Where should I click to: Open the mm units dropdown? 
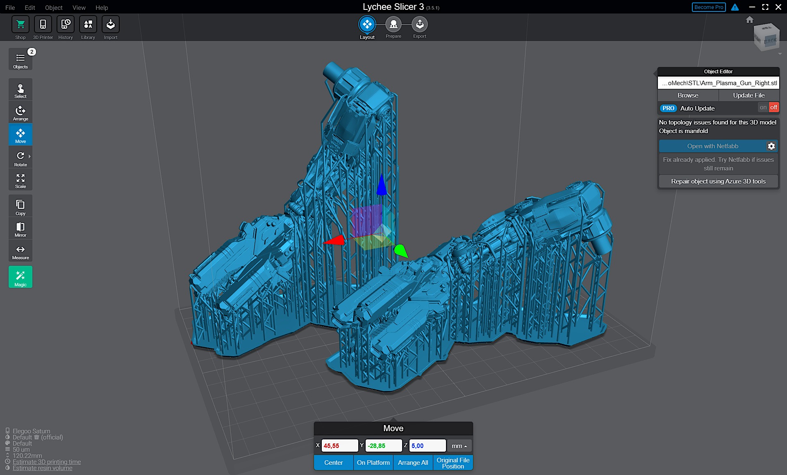click(x=459, y=446)
